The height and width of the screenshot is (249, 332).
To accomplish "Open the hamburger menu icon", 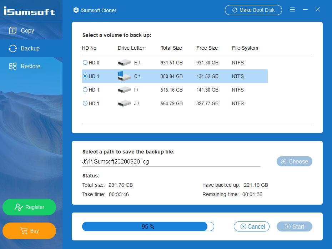I will [x=293, y=10].
